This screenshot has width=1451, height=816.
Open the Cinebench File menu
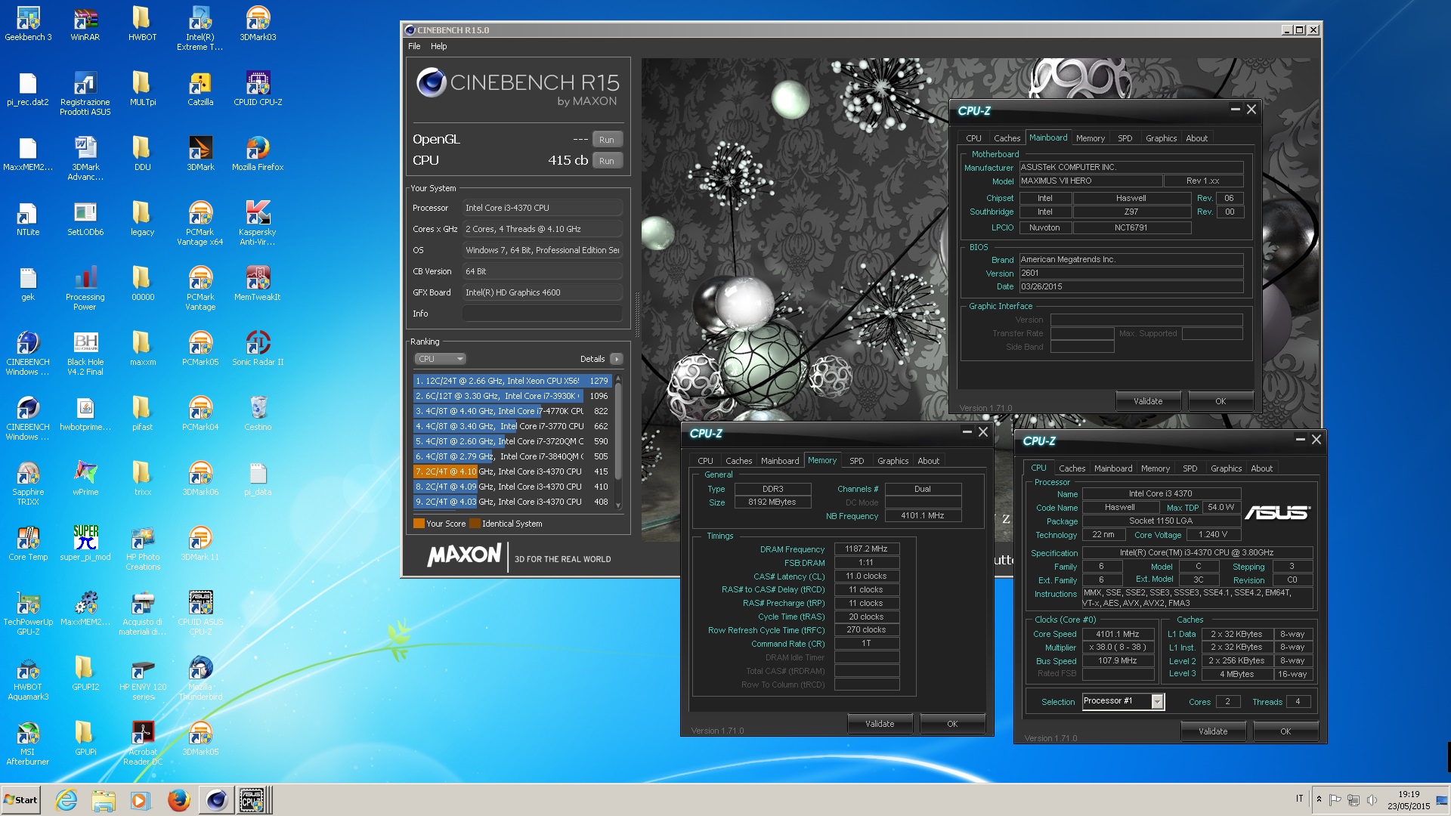click(414, 46)
